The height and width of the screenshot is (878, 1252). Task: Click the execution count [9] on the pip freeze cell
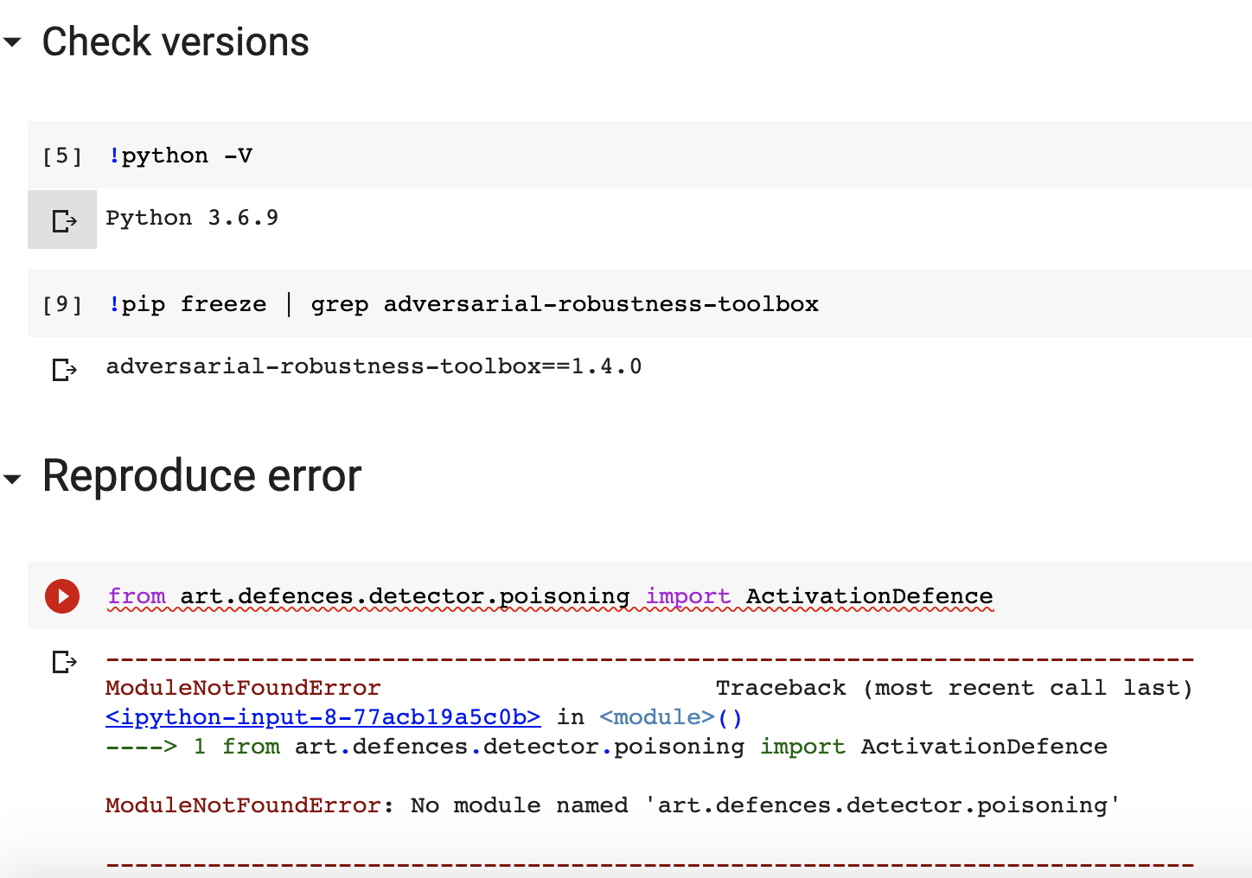pyautogui.click(x=61, y=303)
